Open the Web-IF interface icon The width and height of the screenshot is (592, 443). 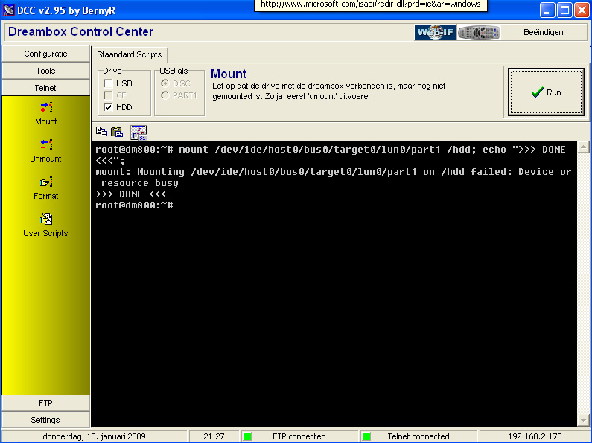[x=436, y=32]
